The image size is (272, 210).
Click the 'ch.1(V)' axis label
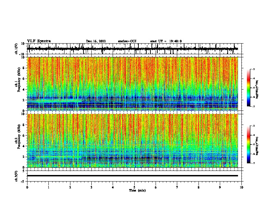point(16,49)
